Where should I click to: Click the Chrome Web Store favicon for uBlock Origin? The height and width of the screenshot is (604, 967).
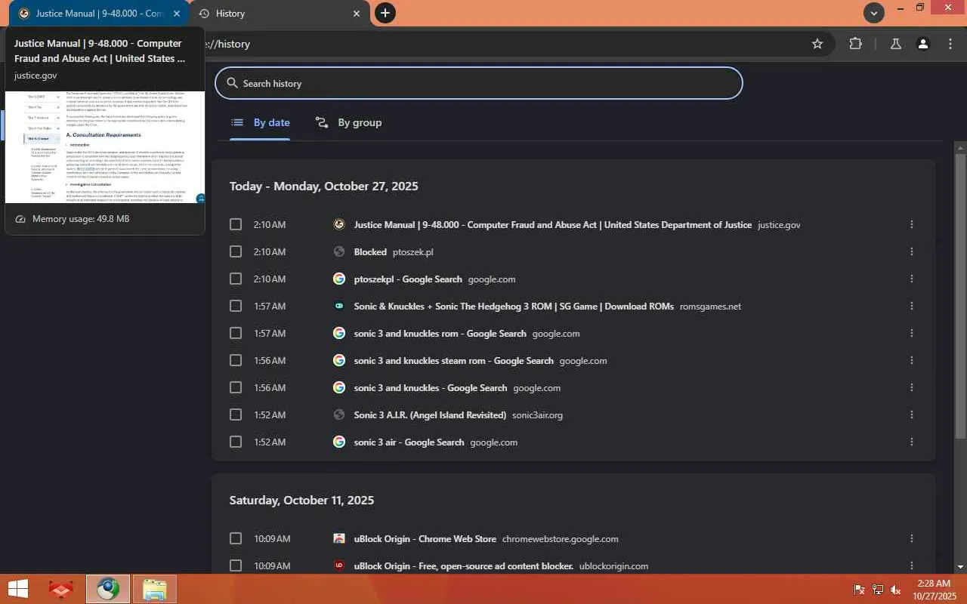coord(339,538)
